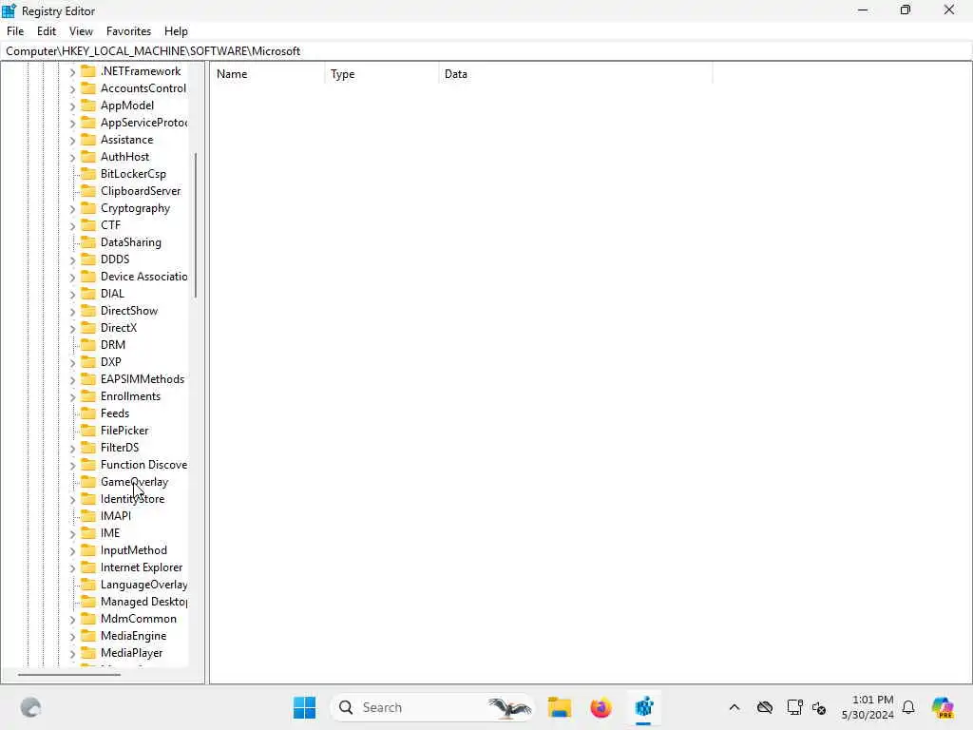The image size is (973, 730).
Task: Open the Favorites menu
Action: point(128,31)
